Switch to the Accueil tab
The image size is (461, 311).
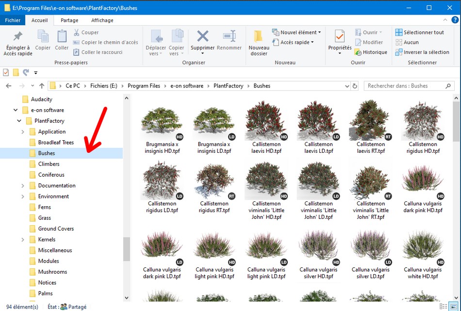(x=39, y=20)
